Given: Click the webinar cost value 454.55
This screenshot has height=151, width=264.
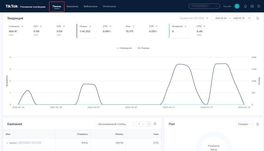Looking at the screenshot, I should pos(84,143).
